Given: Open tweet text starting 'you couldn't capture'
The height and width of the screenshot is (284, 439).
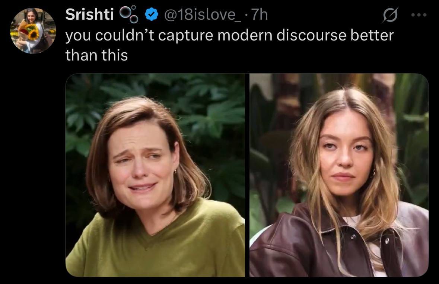Looking at the screenshot, I should [230, 45].
